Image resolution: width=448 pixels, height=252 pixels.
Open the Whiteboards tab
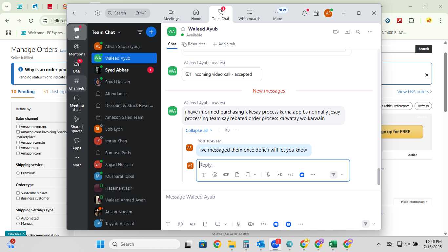click(x=249, y=15)
